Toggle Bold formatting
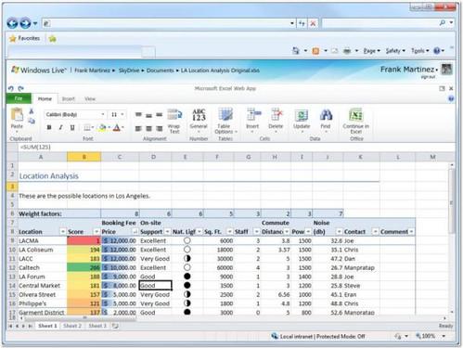463x348 pixels. click(49, 127)
